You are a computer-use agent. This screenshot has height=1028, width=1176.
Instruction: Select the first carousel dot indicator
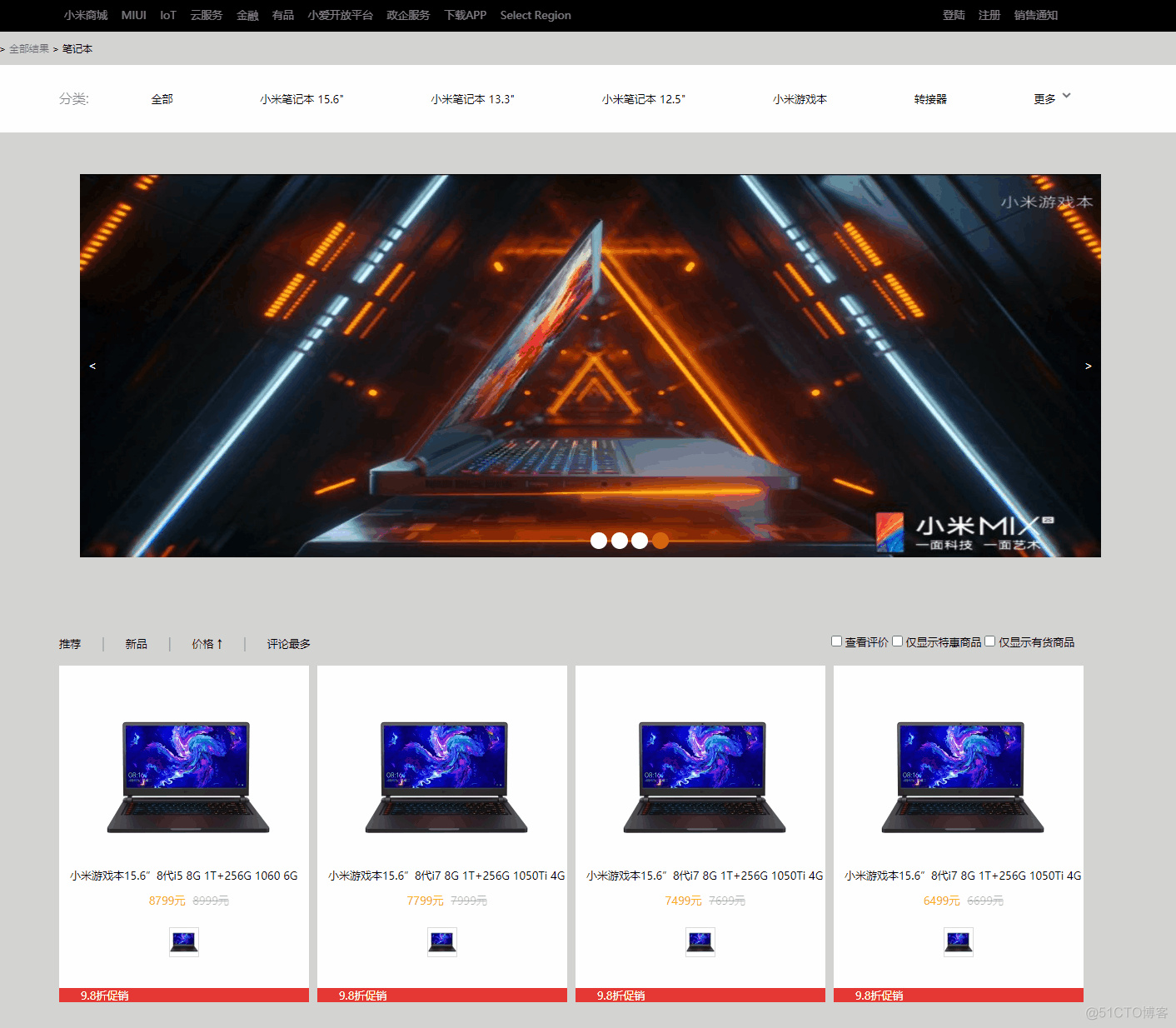click(x=599, y=541)
